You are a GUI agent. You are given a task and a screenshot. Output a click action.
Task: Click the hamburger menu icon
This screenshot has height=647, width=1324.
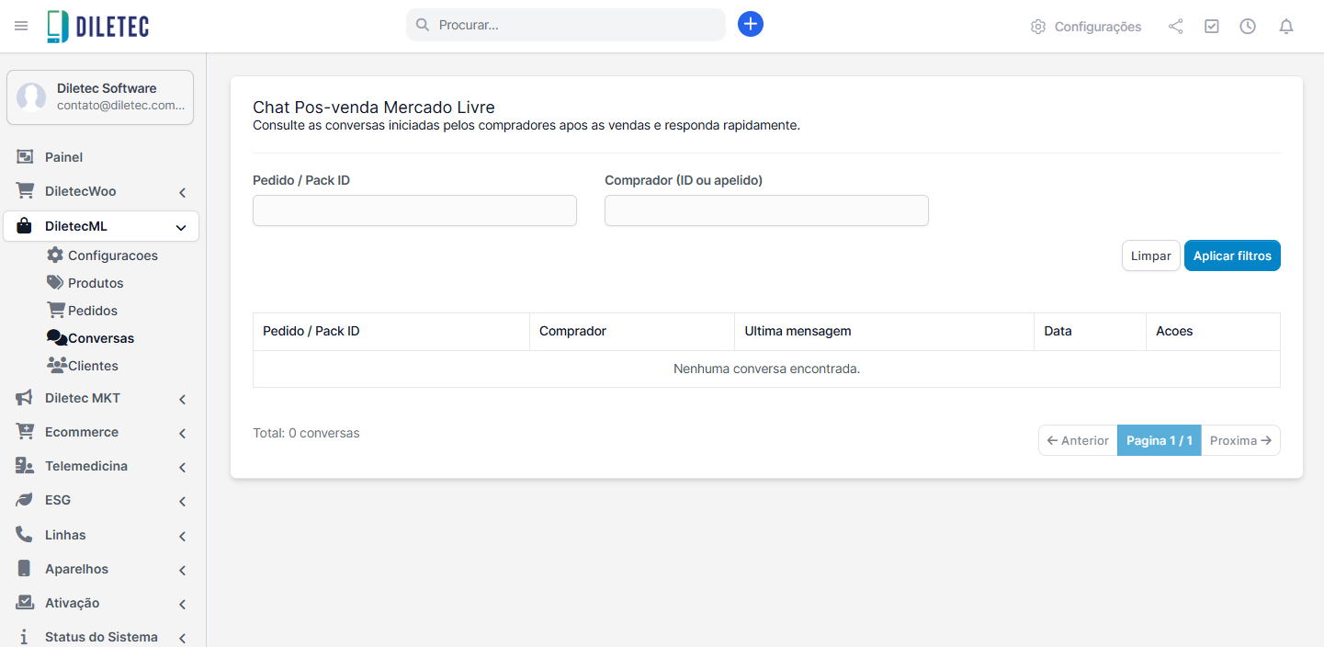coord(21,26)
